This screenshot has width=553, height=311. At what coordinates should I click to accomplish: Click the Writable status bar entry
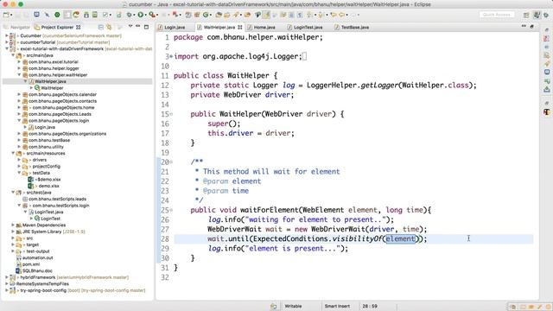click(293, 306)
